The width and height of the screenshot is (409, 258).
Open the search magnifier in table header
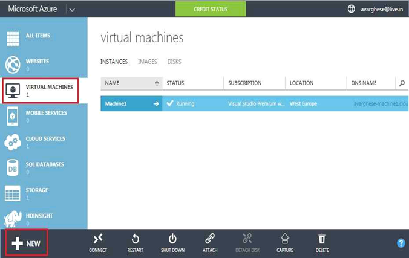click(x=402, y=83)
